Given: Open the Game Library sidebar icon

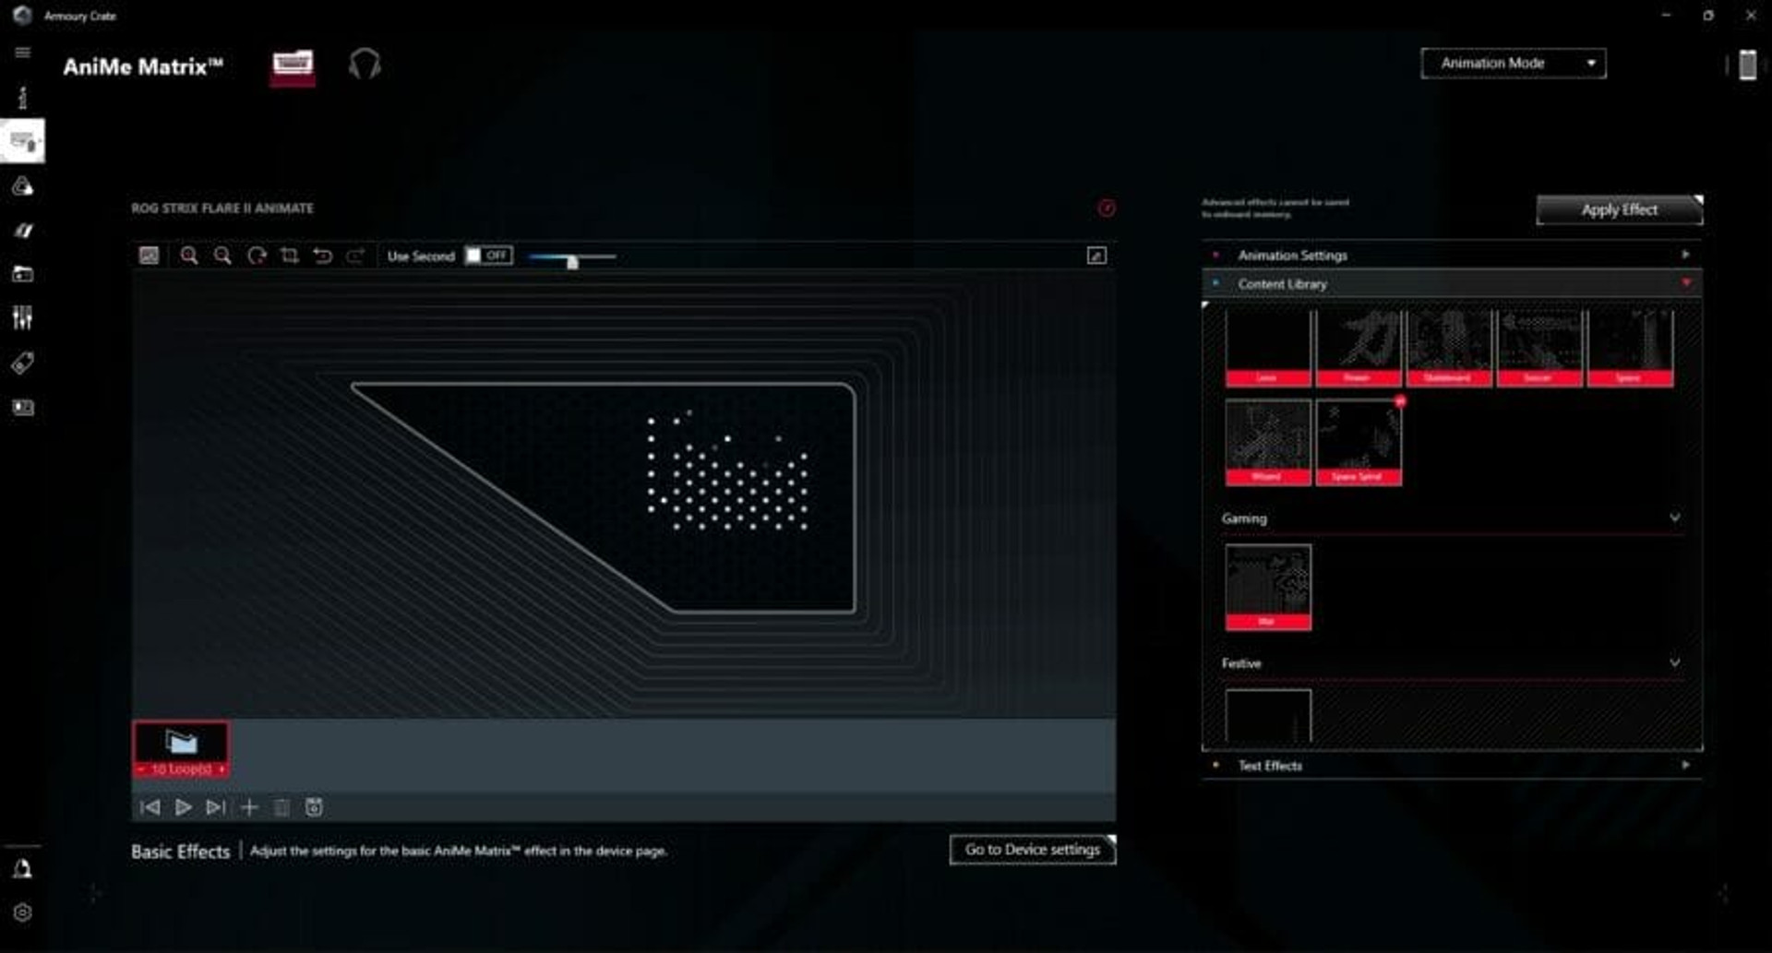Looking at the screenshot, I should [23, 274].
